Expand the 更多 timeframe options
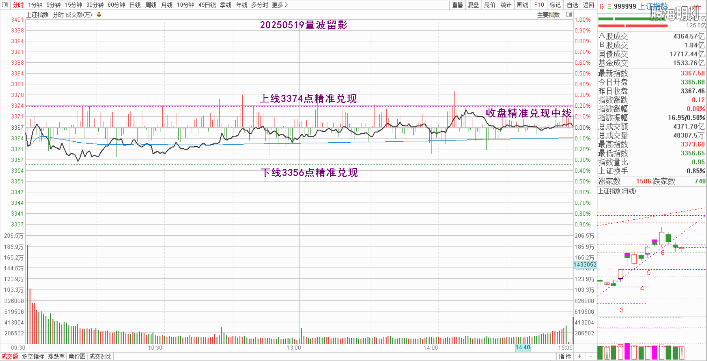 pyautogui.click(x=280, y=5)
